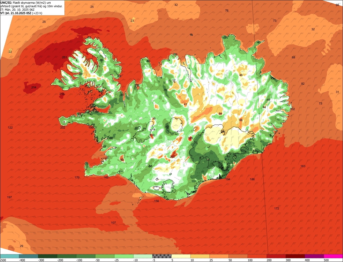Click the orange legend swatch between 25 and 50
Screen dimensions: 343x262
click(219, 256)
